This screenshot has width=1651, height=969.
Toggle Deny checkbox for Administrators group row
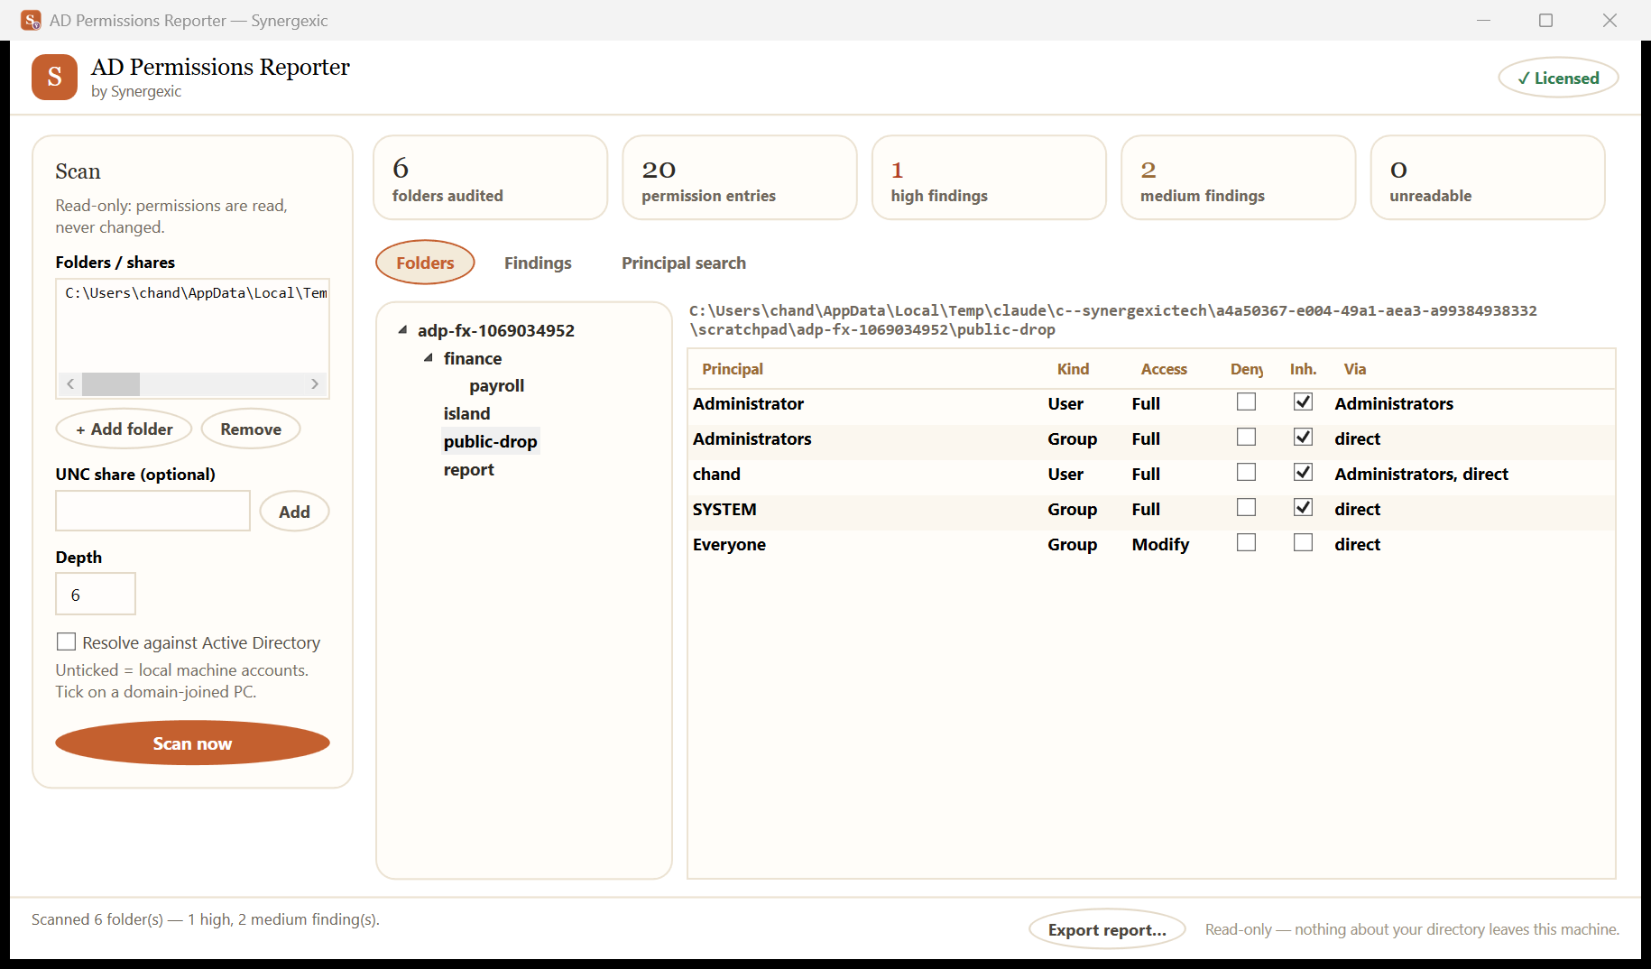[x=1246, y=438]
